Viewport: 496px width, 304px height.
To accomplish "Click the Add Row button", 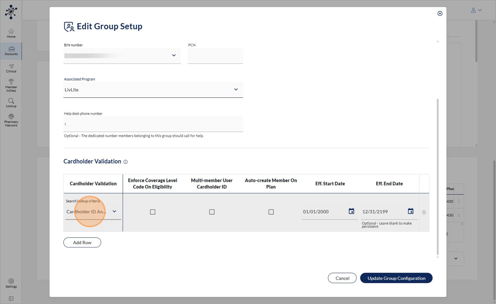I will coord(82,242).
